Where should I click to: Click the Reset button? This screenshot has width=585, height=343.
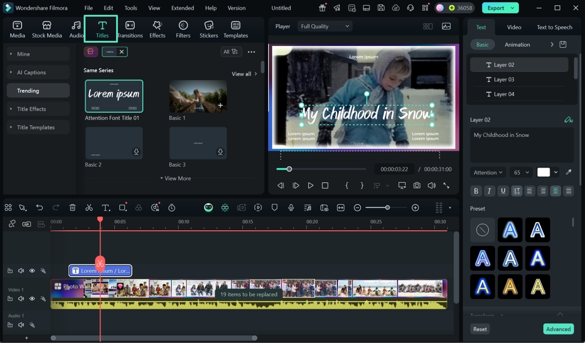point(480,329)
